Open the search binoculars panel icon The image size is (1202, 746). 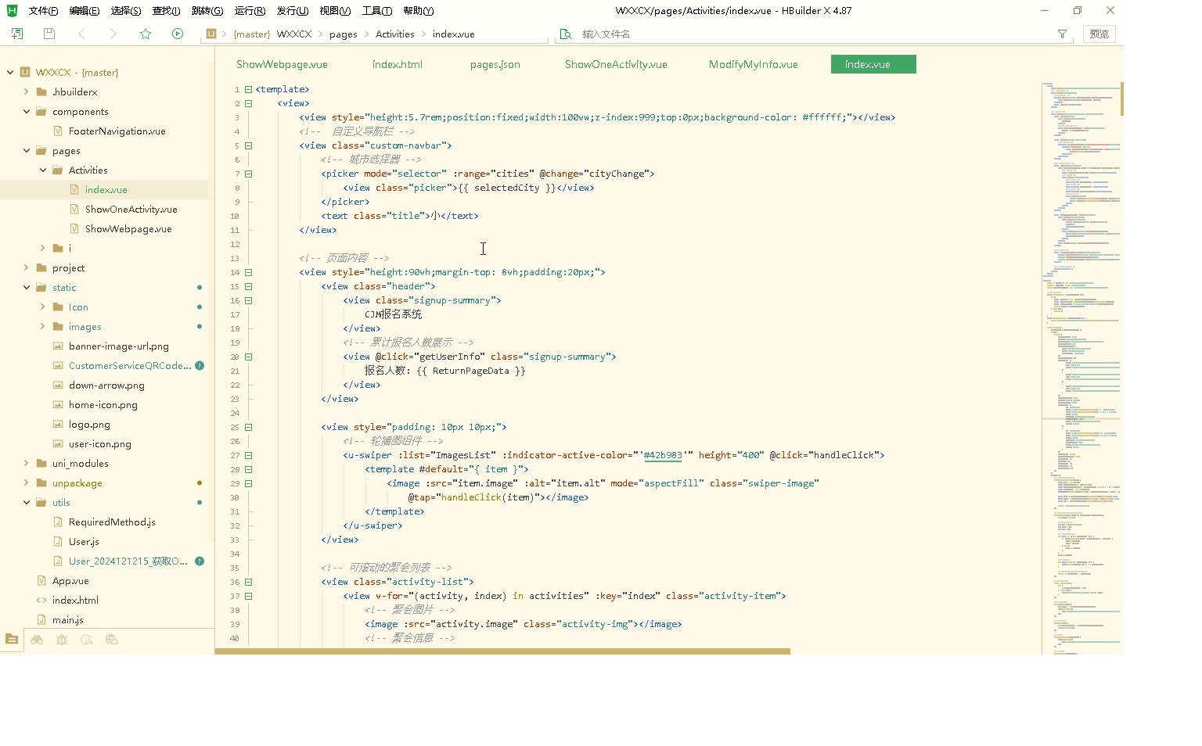point(37,640)
